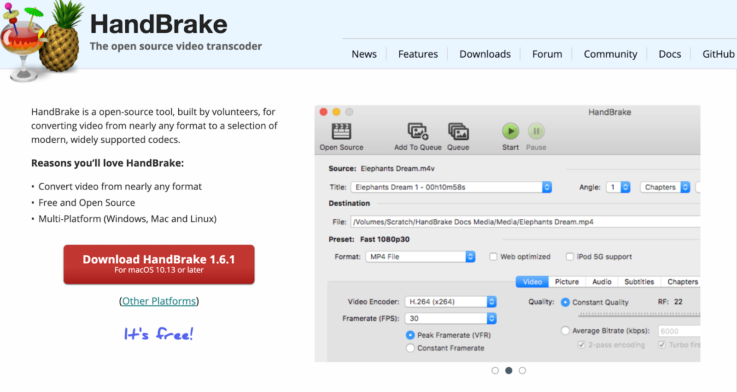The image size is (737, 392).
Task: Open the Angle dropdown
Action: (618, 187)
